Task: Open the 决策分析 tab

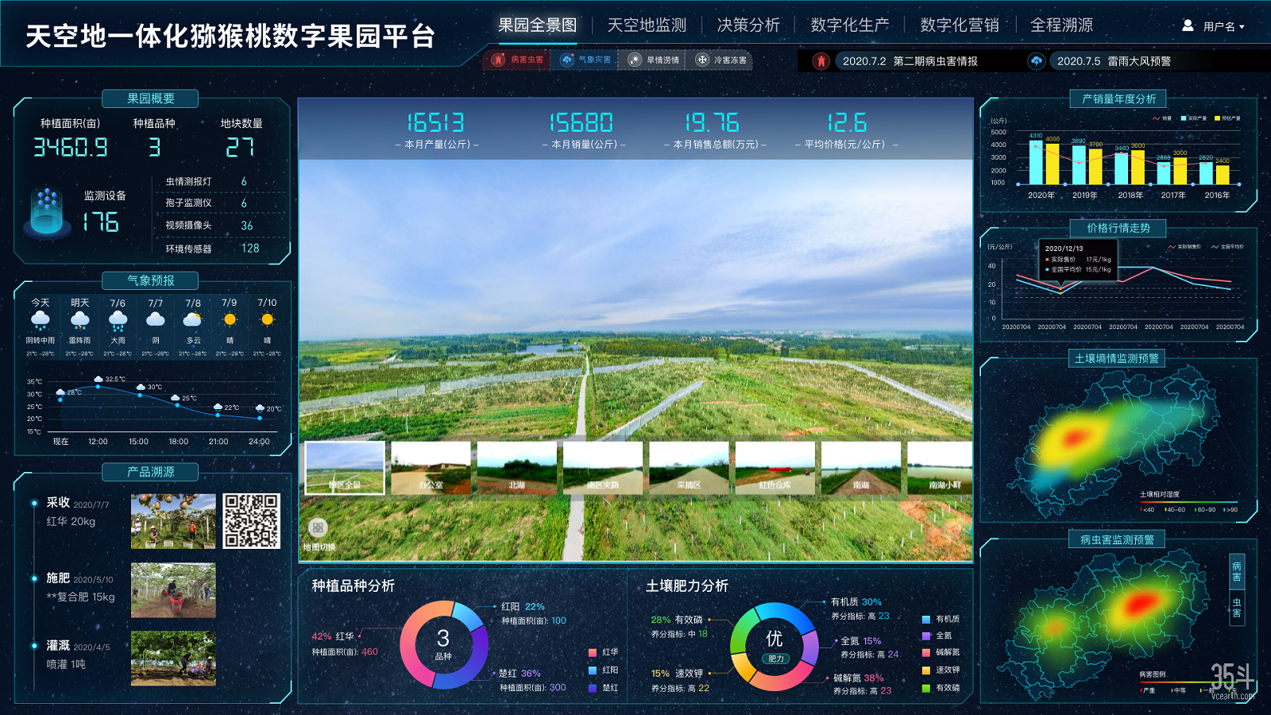Action: click(x=748, y=25)
